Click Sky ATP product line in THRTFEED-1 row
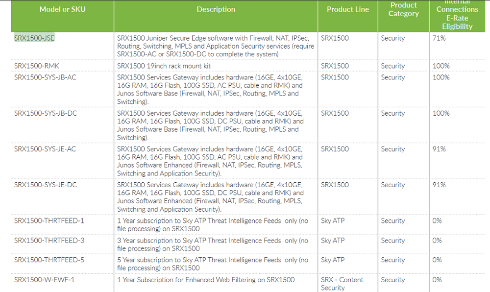This screenshot has width=490, height=292. 333,221
